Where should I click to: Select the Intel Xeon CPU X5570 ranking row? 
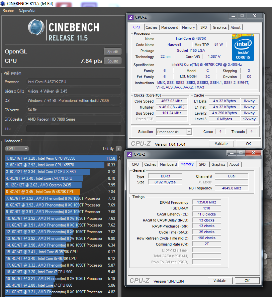pyautogui.click(x=61, y=165)
